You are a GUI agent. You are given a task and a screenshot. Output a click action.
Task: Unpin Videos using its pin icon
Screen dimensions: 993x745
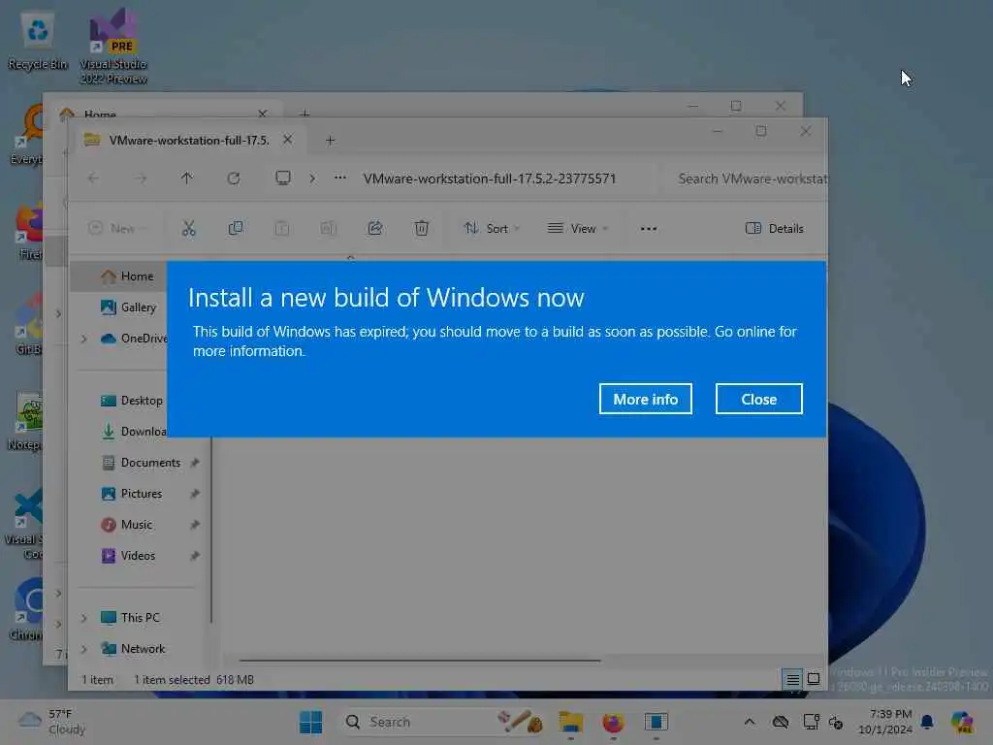point(195,556)
